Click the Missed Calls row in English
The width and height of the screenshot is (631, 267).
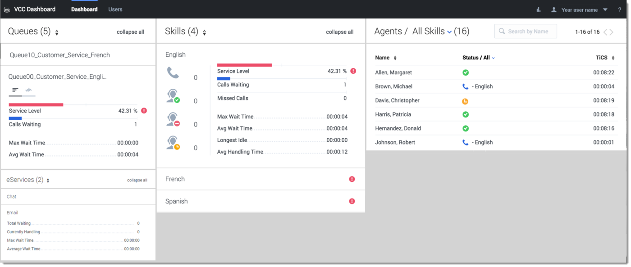click(x=282, y=98)
